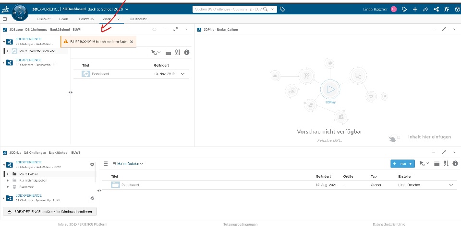This screenshot has width=461, height=227.
Task: Toggle the left side panel hamburger icon
Action: pos(5,19)
